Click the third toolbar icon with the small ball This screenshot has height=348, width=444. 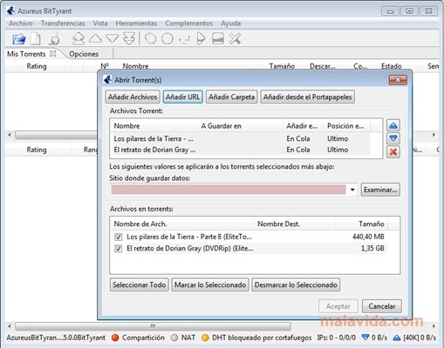[54, 39]
